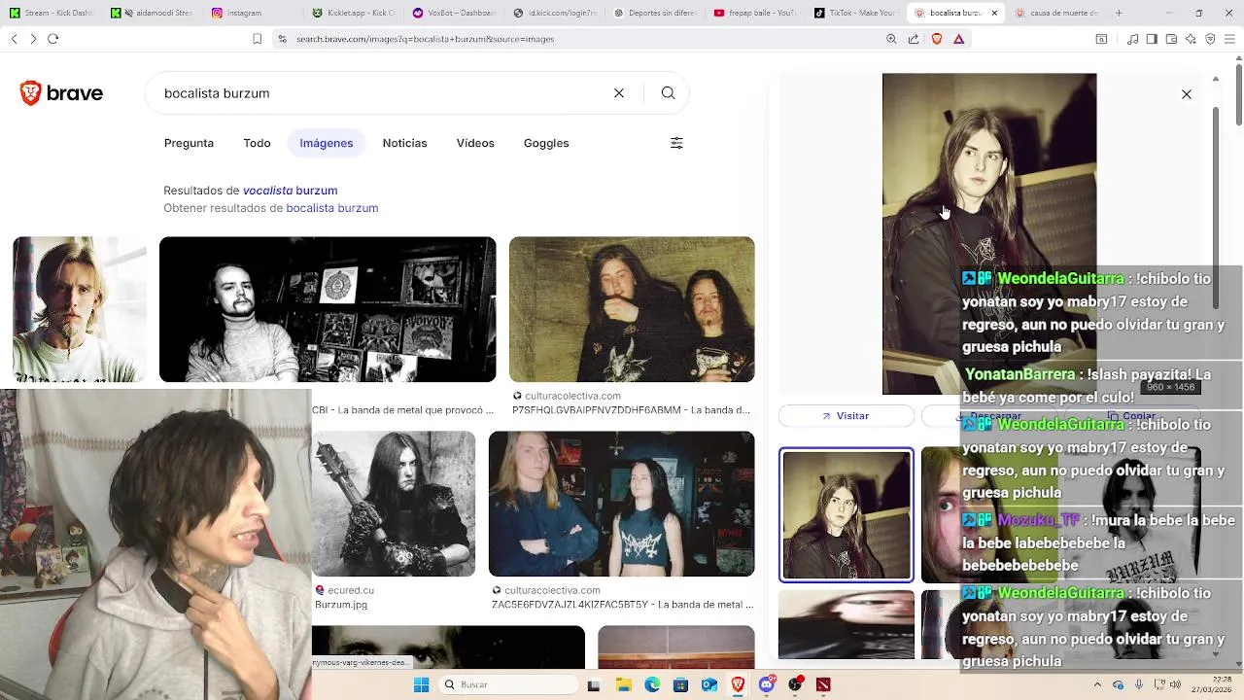Toggle the browser sidebar panel

pyautogui.click(x=1152, y=39)
